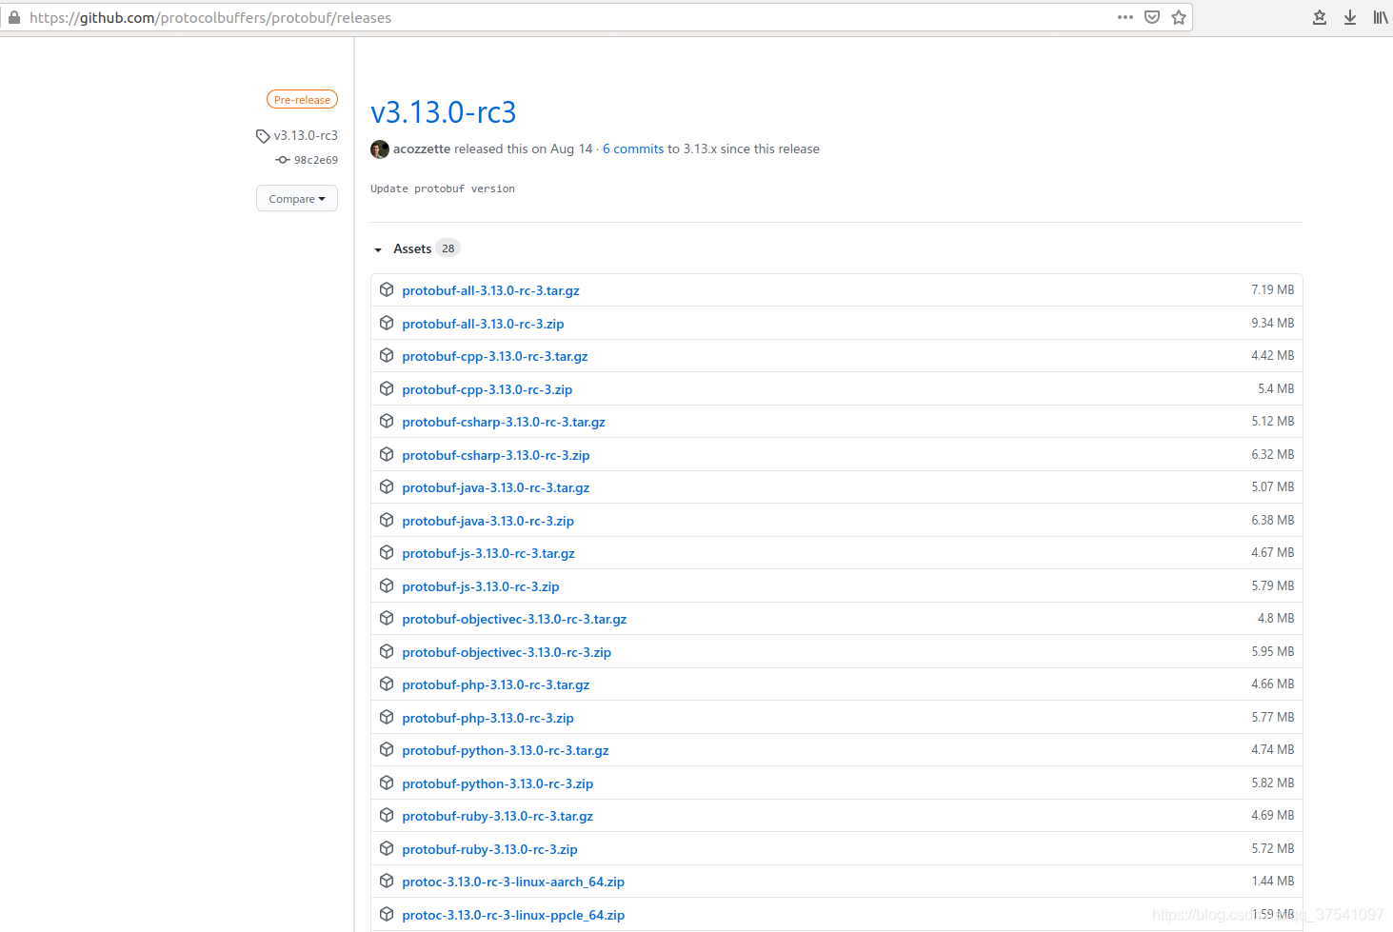1393x932 pixels.
Task: Click the downloads arrow icon in toolbar
Action: click(x=1349, y=16)
